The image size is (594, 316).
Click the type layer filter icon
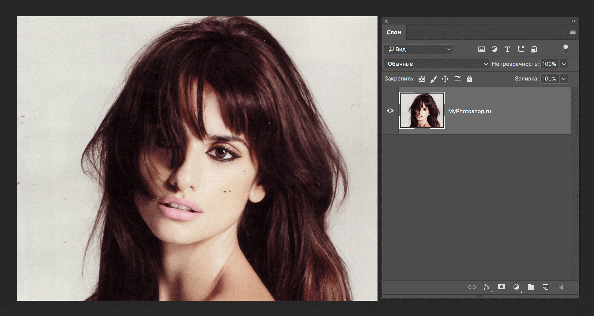507,49
